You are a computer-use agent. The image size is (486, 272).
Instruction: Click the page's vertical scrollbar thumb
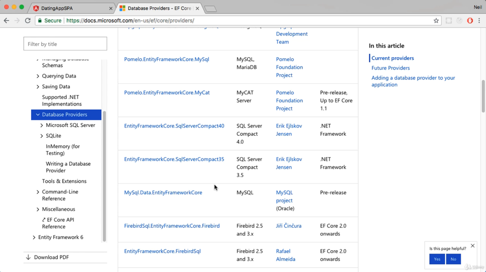point(483,96)
